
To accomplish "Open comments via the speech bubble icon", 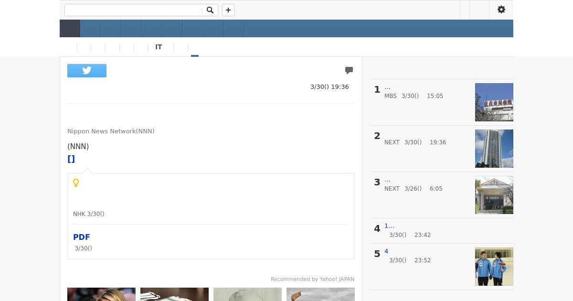I will point(349,70).
